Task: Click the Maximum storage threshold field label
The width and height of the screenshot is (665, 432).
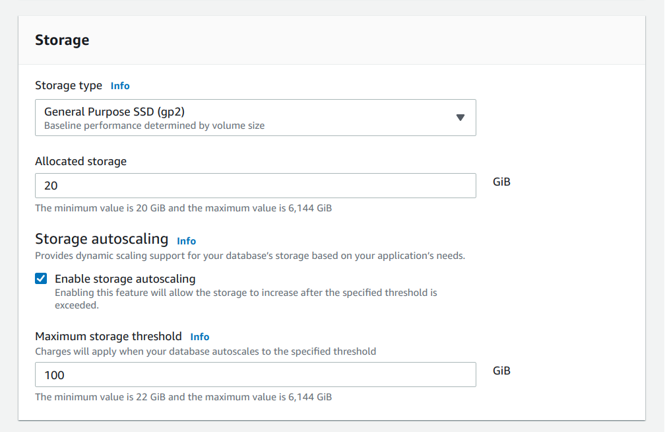Action: (108, 336)
